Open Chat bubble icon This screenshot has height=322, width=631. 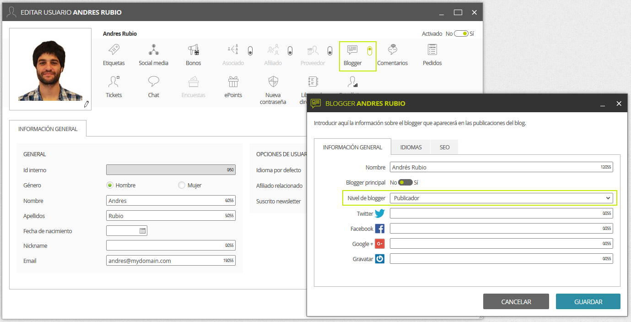tap(154, 82)
